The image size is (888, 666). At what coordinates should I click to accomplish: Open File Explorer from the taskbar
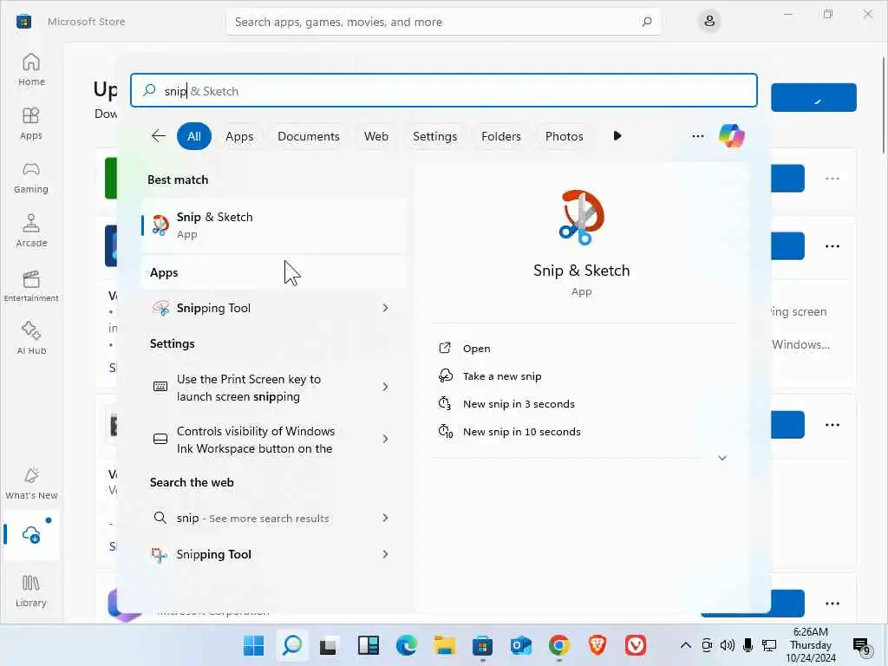(445, 645)
